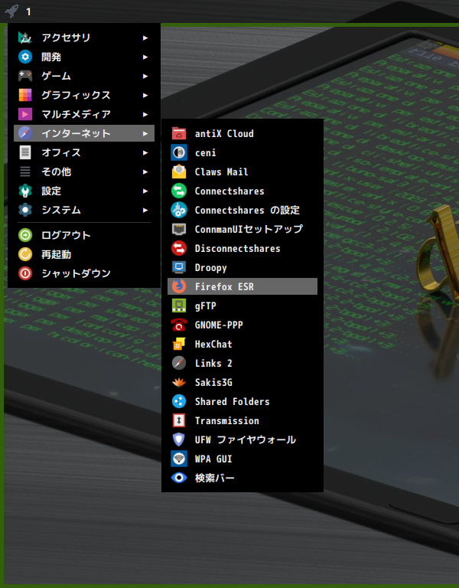This screenshot has width=459, height=588.
Task: Click the Sakis3G label text
Action: tap(213, 382)
